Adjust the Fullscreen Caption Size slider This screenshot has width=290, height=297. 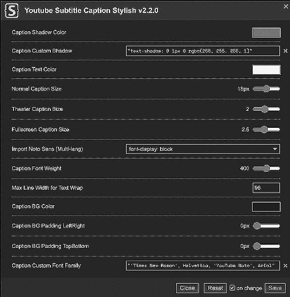tap(266, 130)
